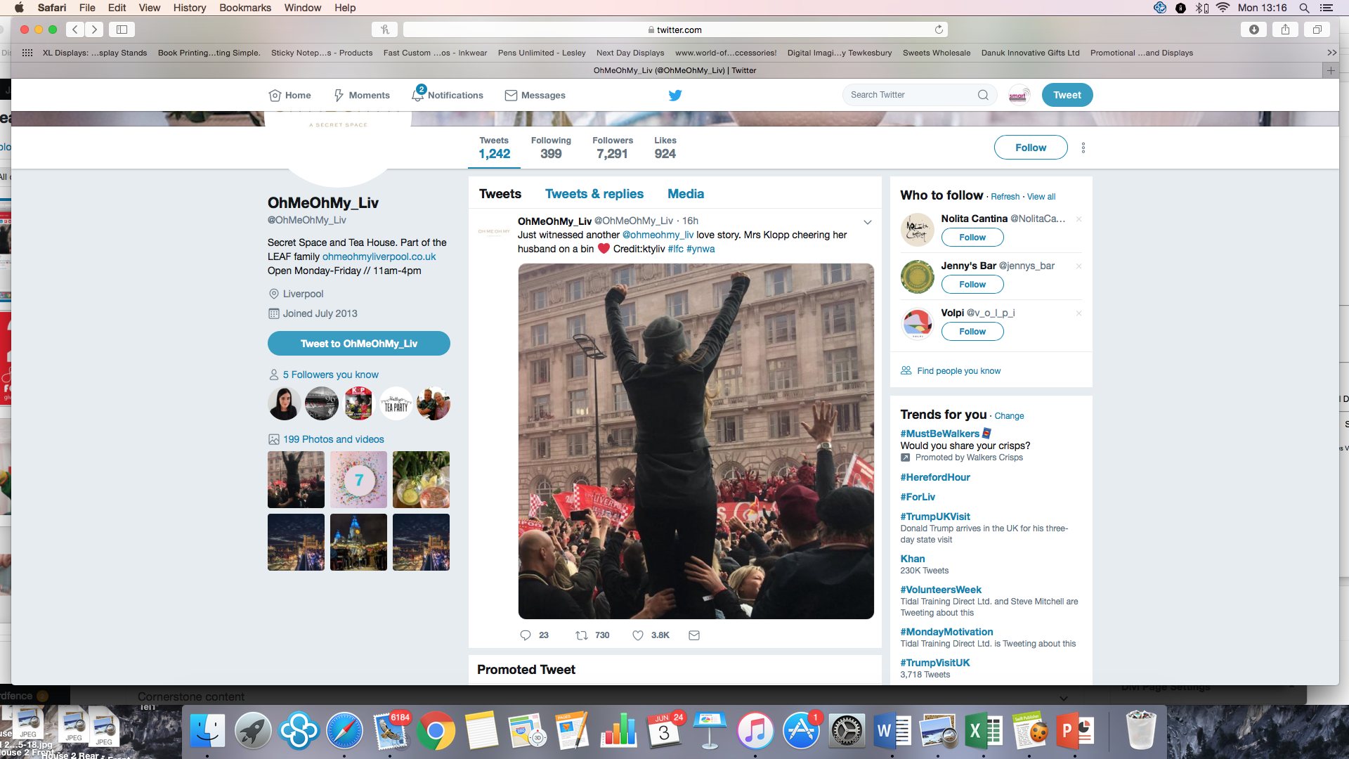Viewport: 1349px width, 759px height.
Task: Switch to Tweets & replies tab
Action: 594,194
